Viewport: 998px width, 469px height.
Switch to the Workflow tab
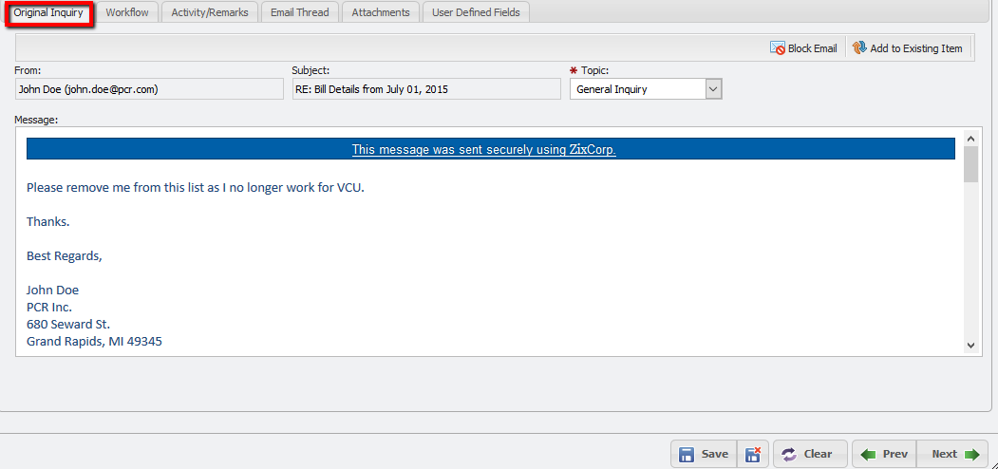point(127,12)
